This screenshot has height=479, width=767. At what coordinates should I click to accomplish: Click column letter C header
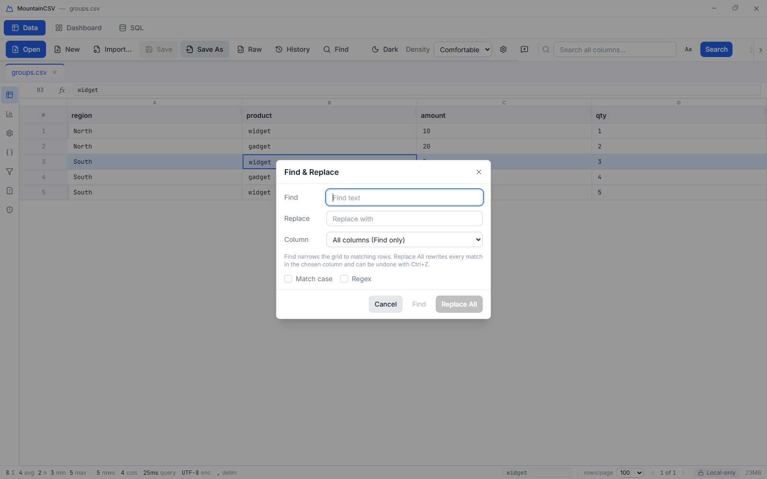(x=504, y=103)
